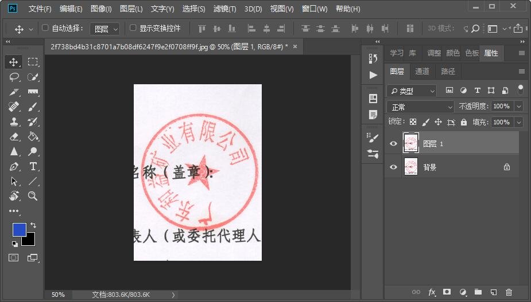This screenshot has width=531, height=302.
Task: Switch to the 路径 tab
Action: pos(448,72)
